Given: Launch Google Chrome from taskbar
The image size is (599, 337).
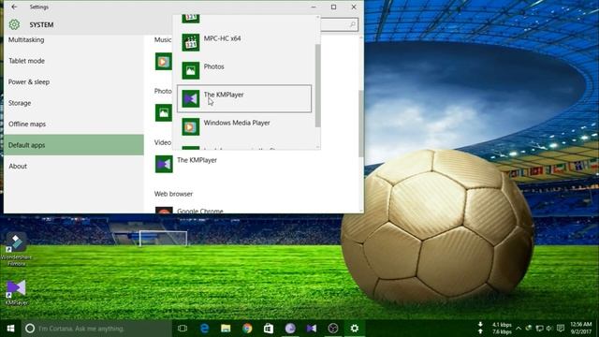Looking at the screenshot, I should click(x=247, y=329).
